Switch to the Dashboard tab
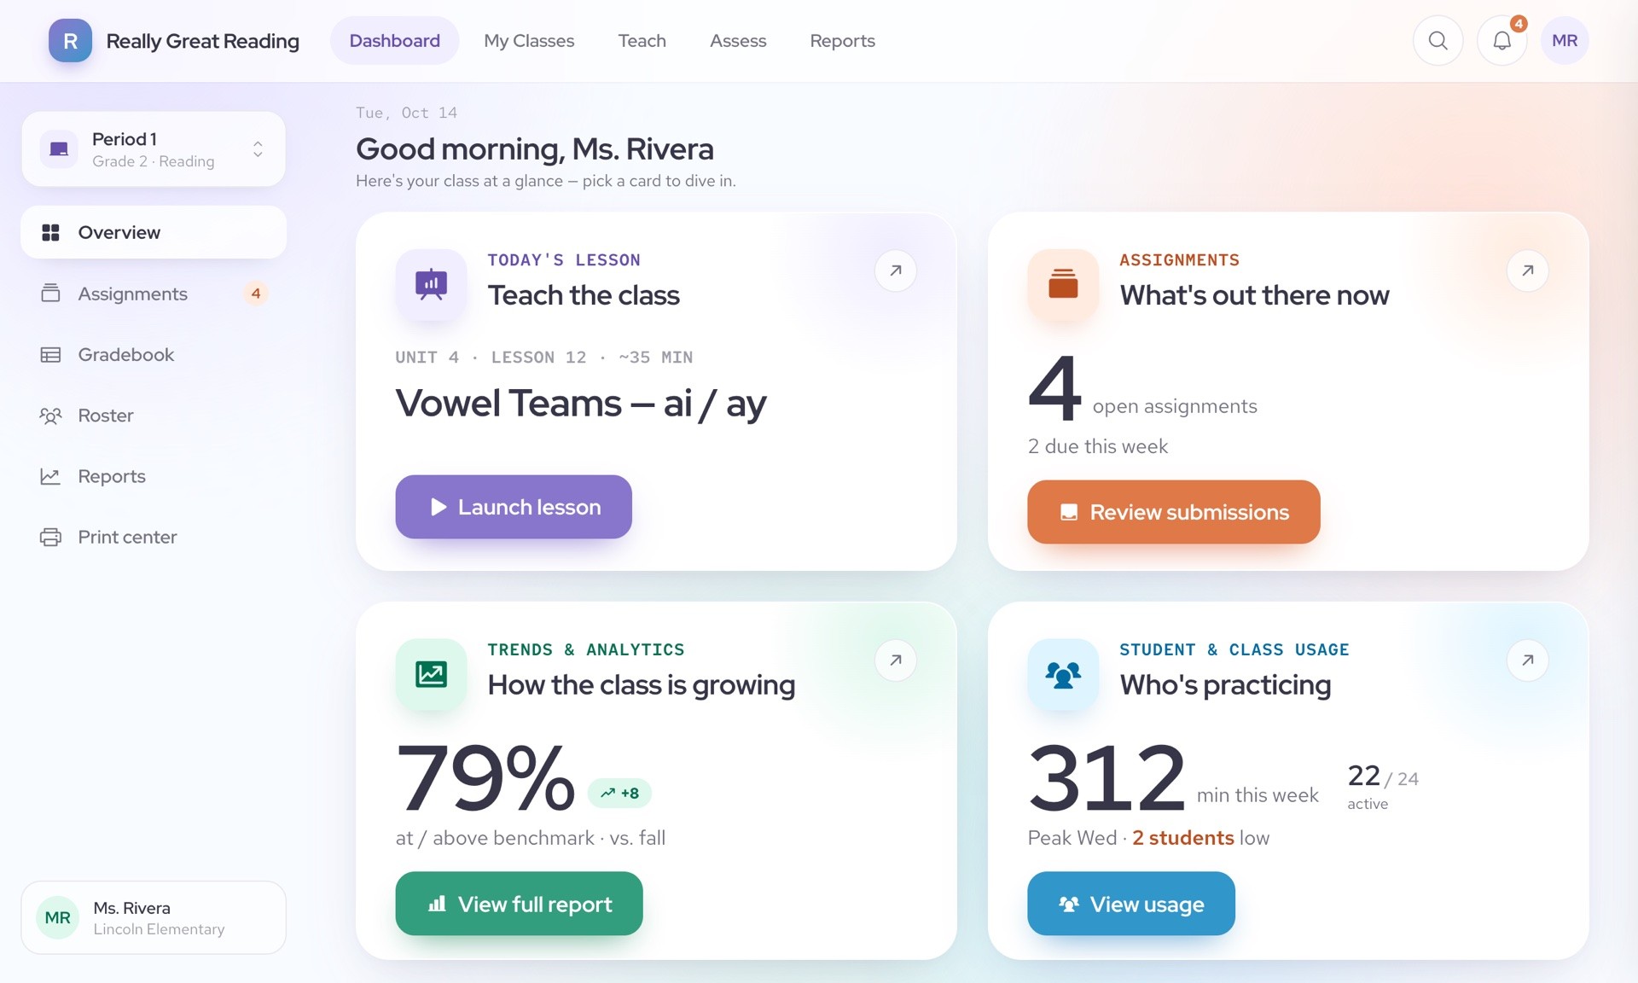Viewport: 1638px width, 983px height. pos(394,41)
